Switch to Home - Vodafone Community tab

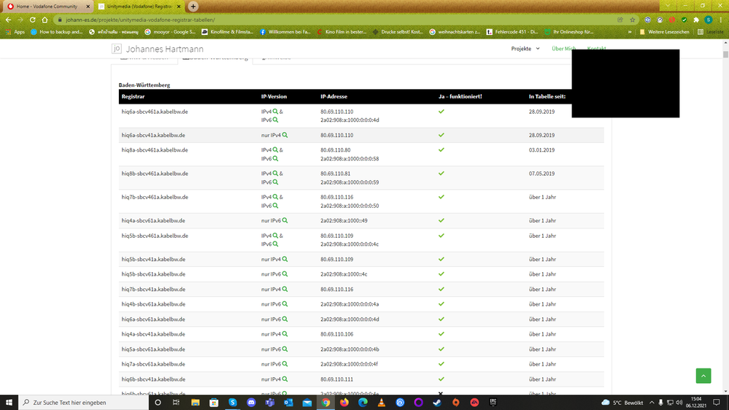click(47, 7)
